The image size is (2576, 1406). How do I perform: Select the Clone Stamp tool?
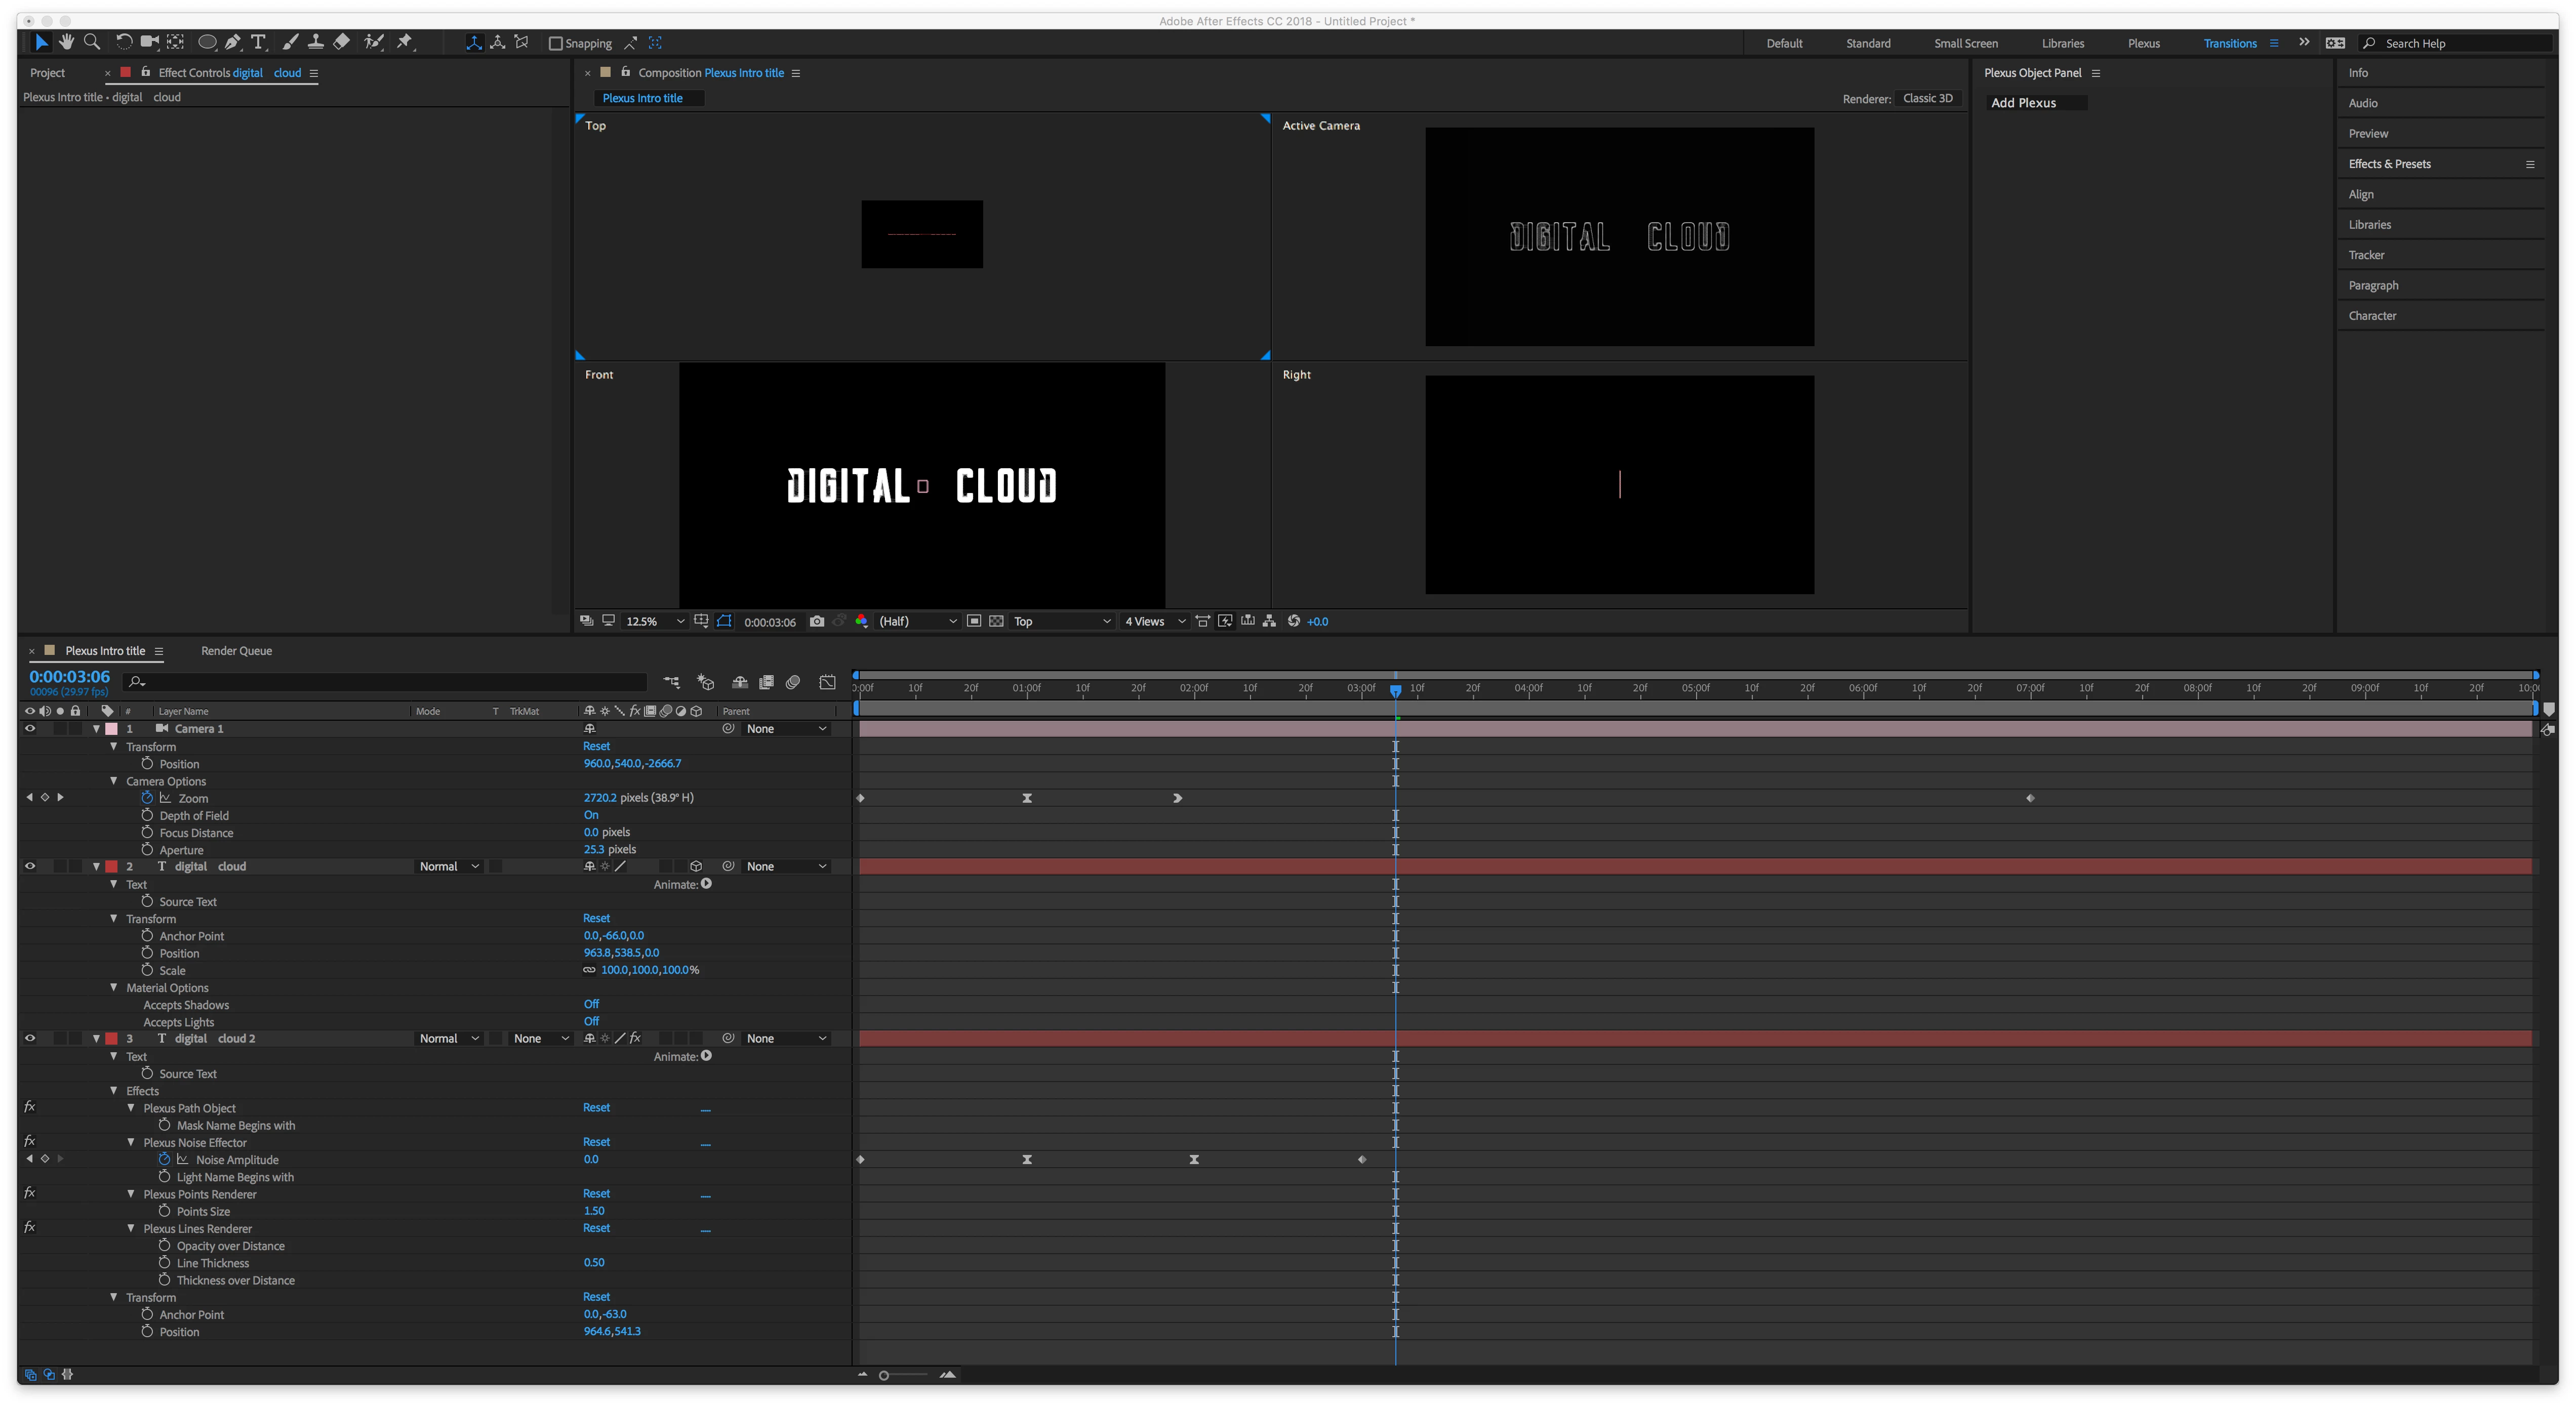[x=315, y=42]
